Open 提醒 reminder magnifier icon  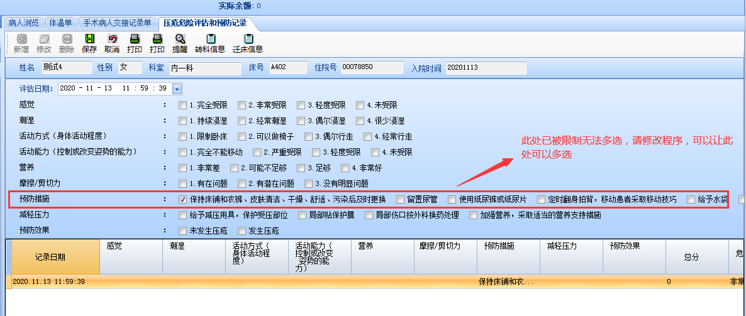click(x=180, y=40)
